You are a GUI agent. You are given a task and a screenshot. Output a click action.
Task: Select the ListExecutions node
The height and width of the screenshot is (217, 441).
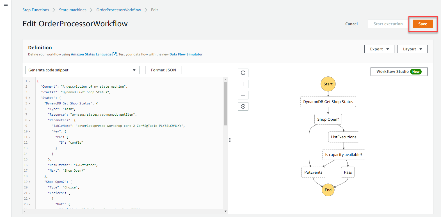pyautogui.click(x=344, y=137)
